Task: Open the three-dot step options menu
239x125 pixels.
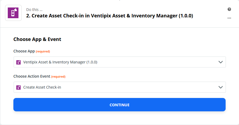Action: pos(229,18)
